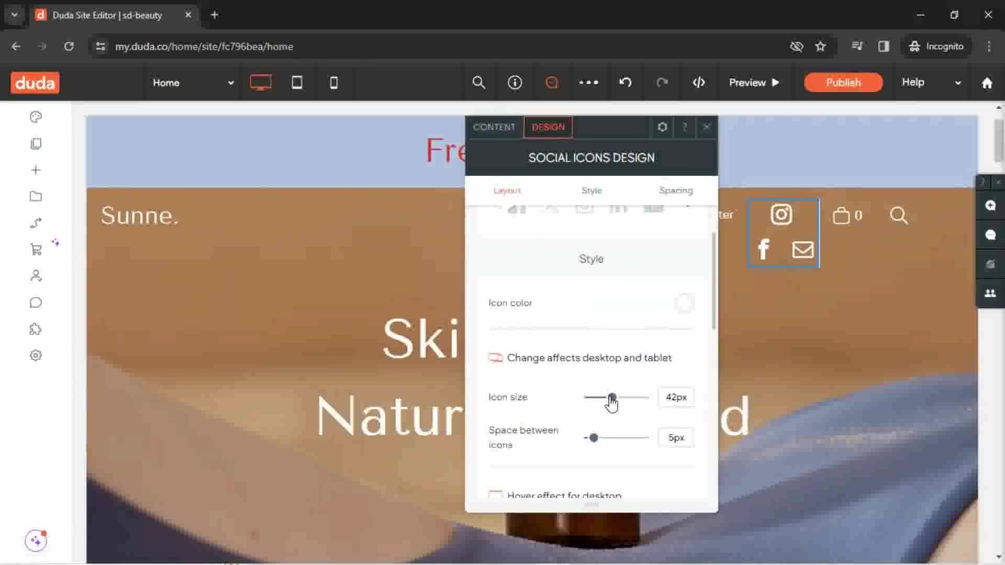Open help question mark in design panel

(685, 127)
